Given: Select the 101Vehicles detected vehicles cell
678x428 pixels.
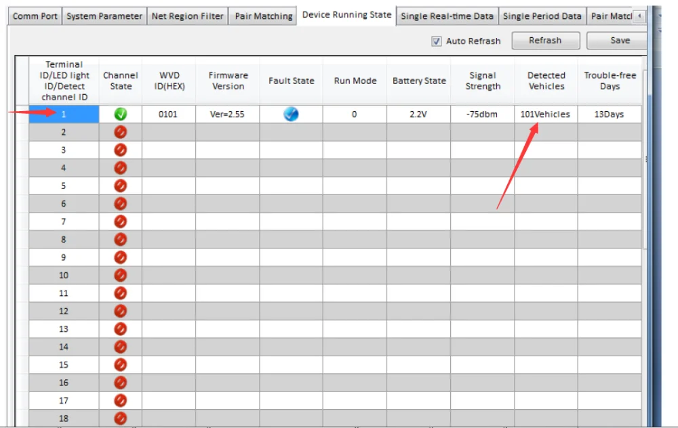Looking at the screenshot, I should point(545,114).
